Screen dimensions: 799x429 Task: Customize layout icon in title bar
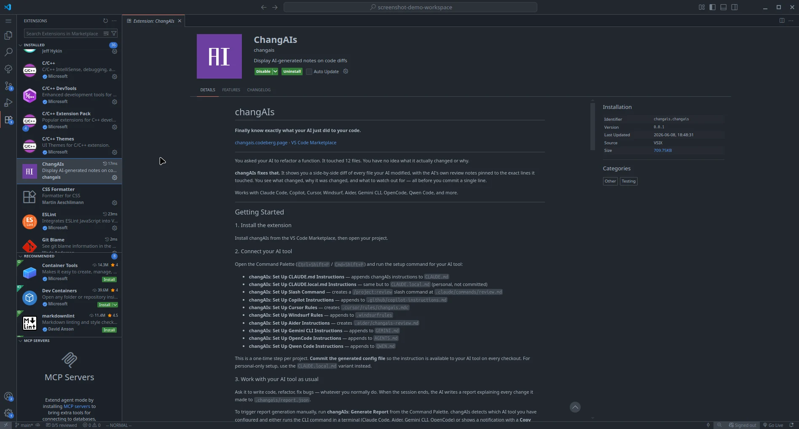click(702, 7)
